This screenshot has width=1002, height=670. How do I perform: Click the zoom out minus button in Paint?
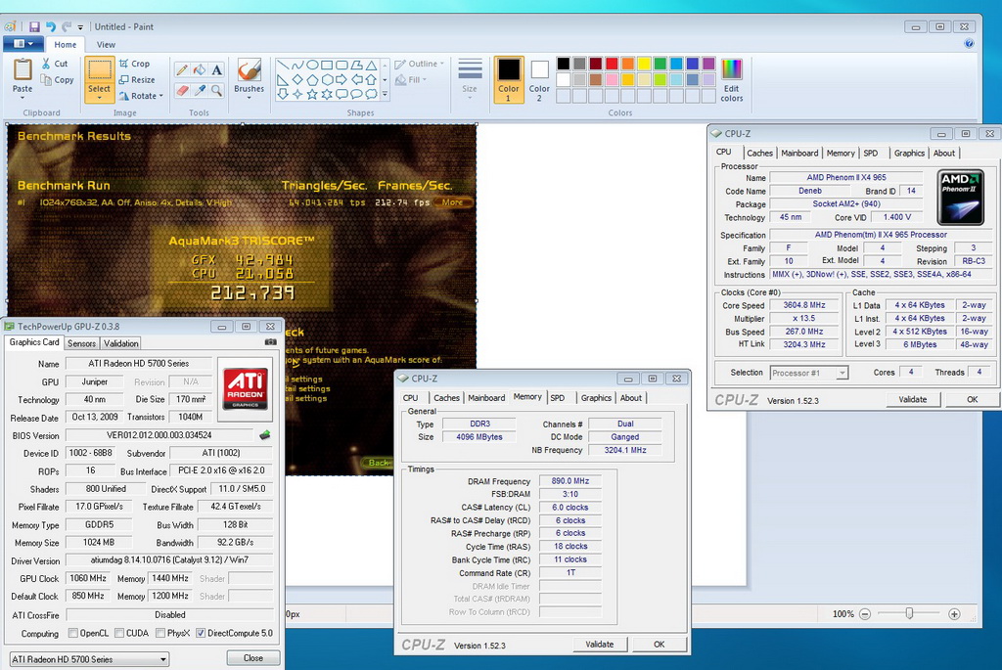pyautogui.click(x=865, y=614)
